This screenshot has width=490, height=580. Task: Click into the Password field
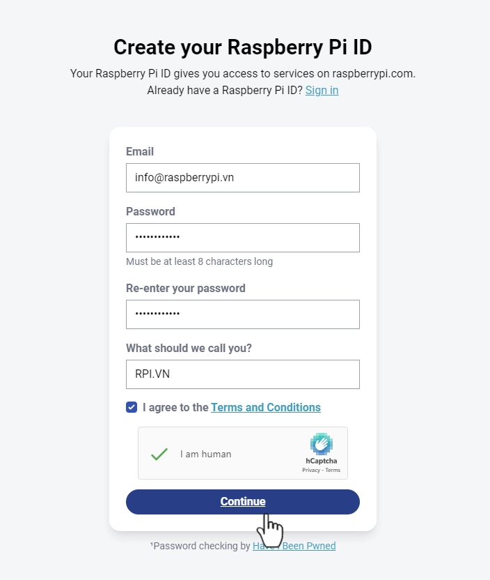[x=242, y=238]
